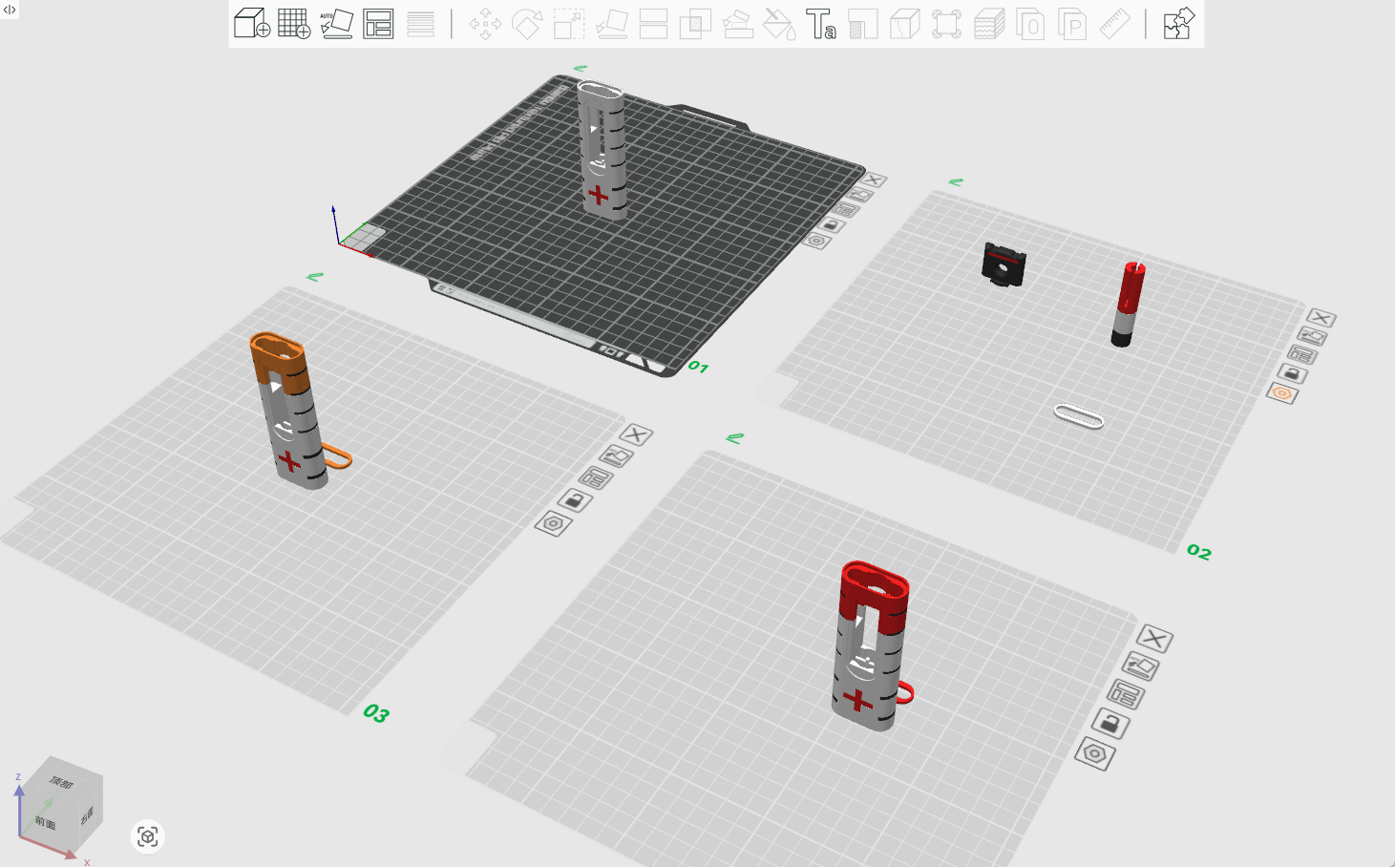Click the page icon marked P

click(1072, 23)
